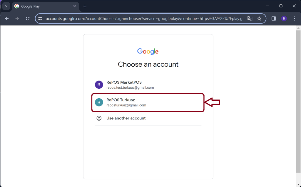Click the page scrollbar up arrow
Image resolution: width=301 pixels, height=187 pixels.
[298, 28]
